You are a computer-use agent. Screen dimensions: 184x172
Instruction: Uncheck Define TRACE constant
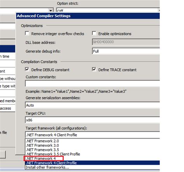(94, 69)
